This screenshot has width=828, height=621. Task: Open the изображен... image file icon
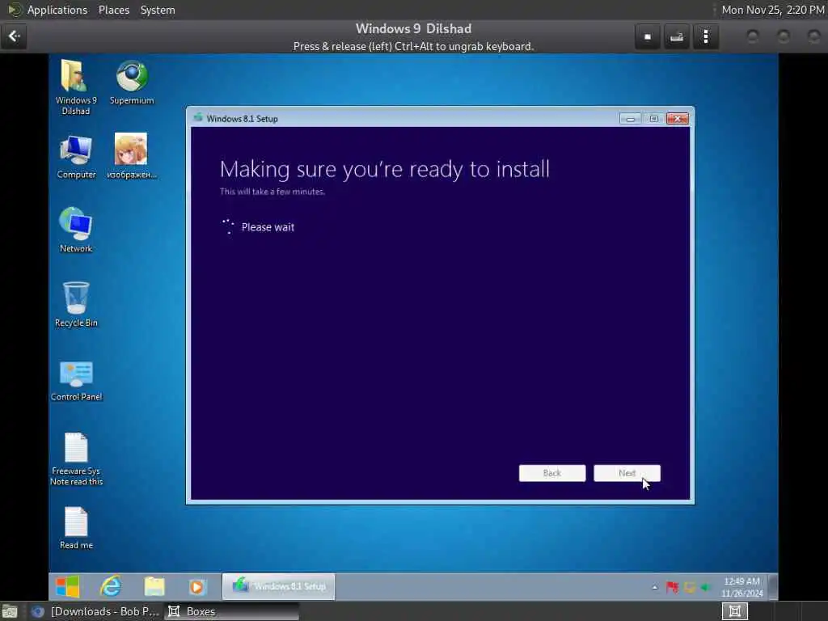click(x=131, y=156)
